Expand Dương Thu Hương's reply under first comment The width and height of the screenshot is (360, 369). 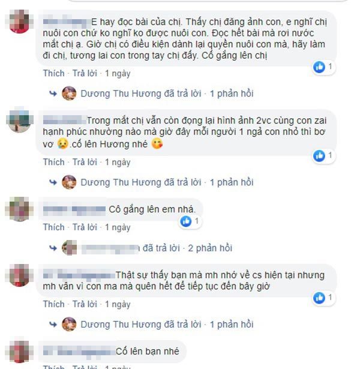pos(167,94)
